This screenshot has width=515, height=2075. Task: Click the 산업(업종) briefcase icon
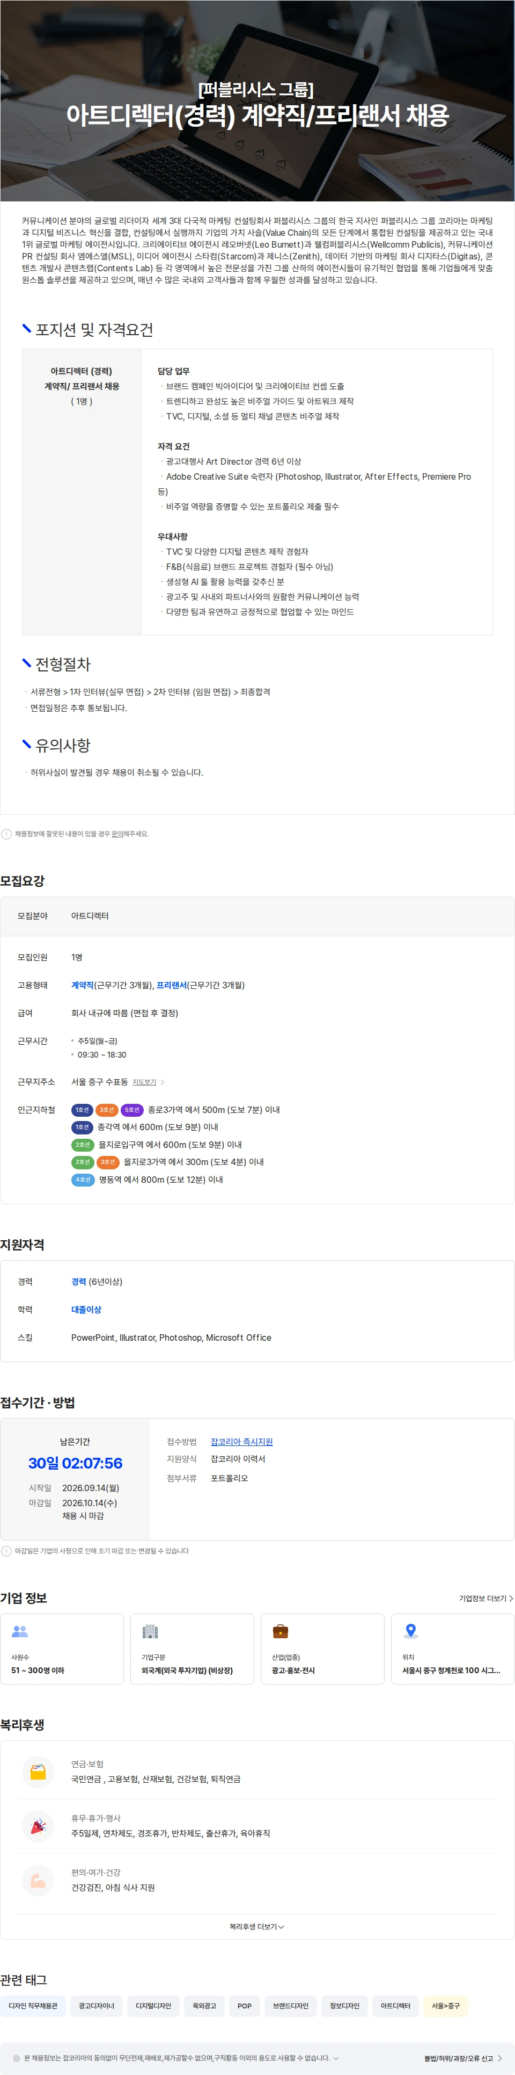pyautogui.click(x=281, y=1631)
